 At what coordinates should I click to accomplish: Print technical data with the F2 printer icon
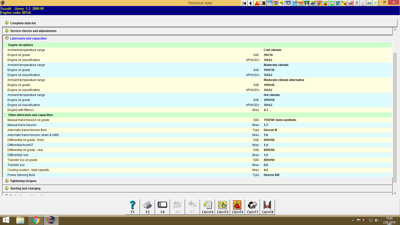[x=147, y=206]
